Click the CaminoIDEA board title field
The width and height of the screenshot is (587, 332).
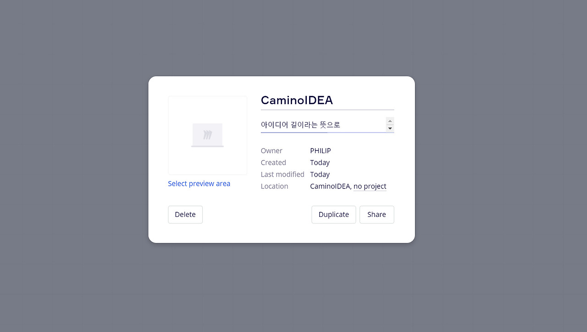327,100
